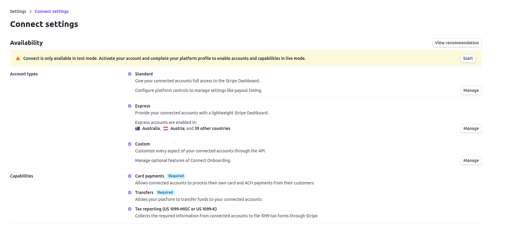The image size is (513, 226).
Task: Click the orange warning triangle icon
Action: coord(18,59)
